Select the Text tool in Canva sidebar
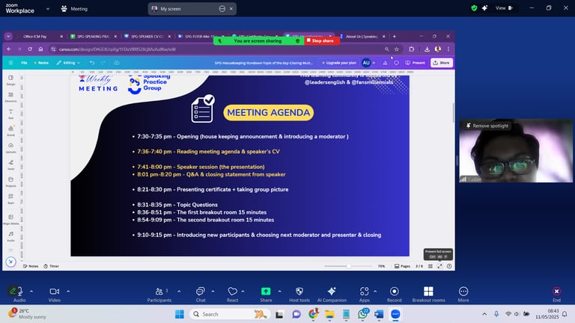 click(10, 114)
